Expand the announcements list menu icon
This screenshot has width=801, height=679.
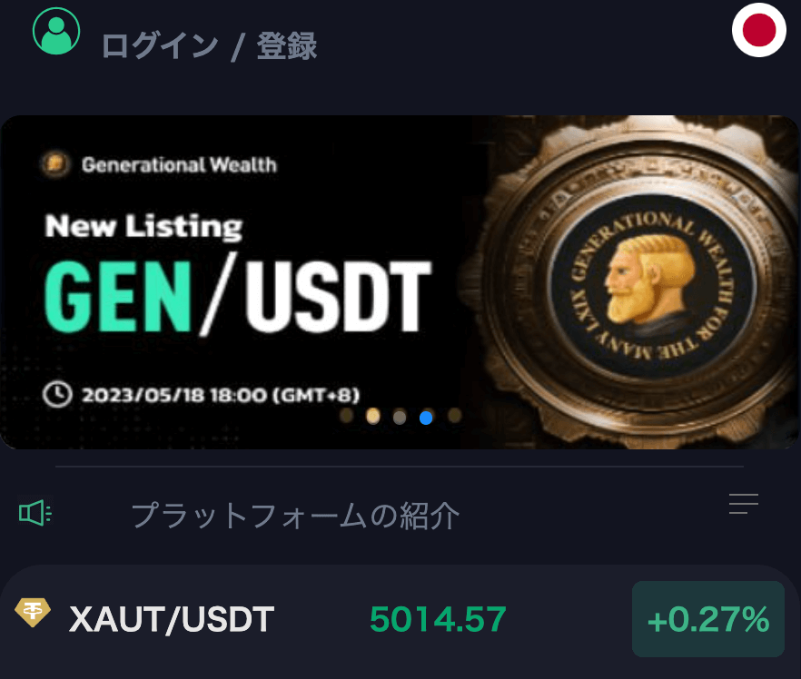click(x=744, y=504)
